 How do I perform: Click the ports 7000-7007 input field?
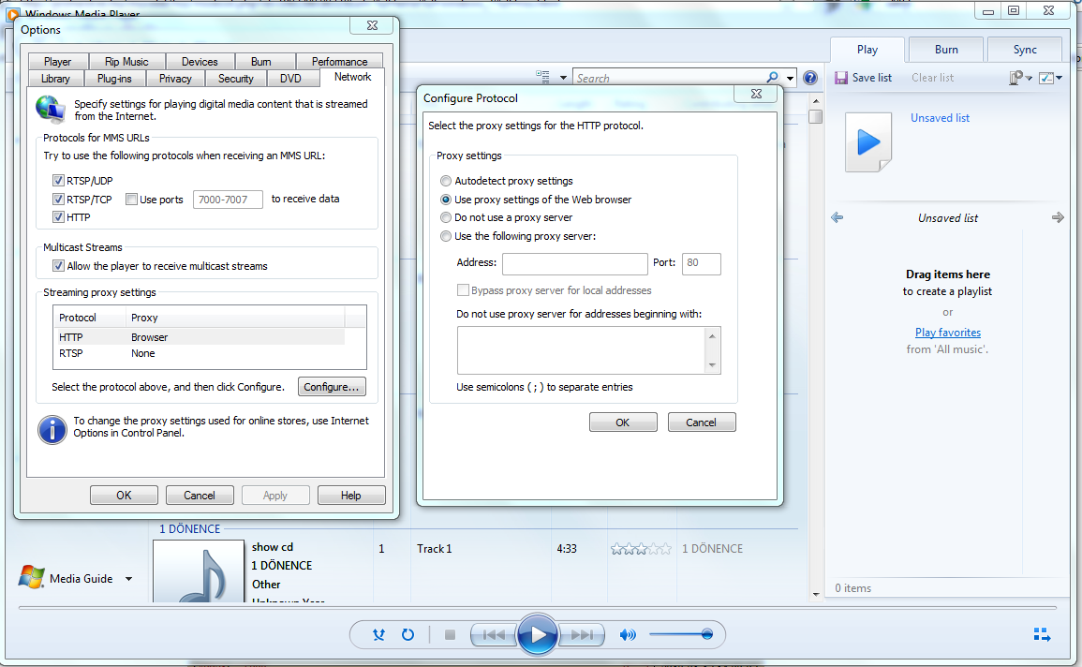tap(228, 200)
